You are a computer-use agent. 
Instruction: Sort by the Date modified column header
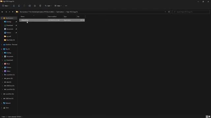[x=55, y=17]
